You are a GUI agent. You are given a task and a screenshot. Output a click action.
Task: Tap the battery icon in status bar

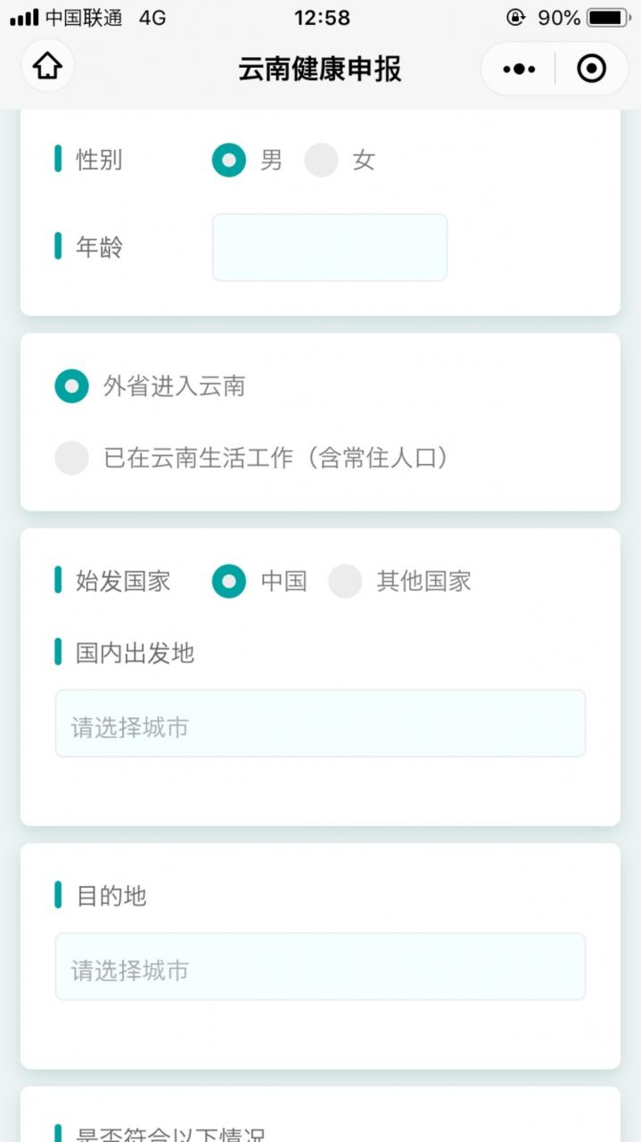(x=609, y=18)
